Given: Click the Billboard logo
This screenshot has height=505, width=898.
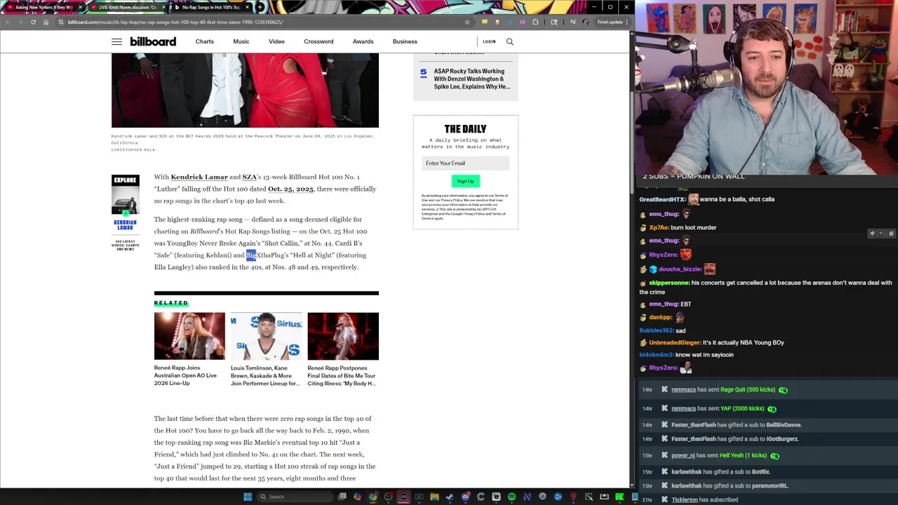Looking at the screenshot, I should click(153, 41).
